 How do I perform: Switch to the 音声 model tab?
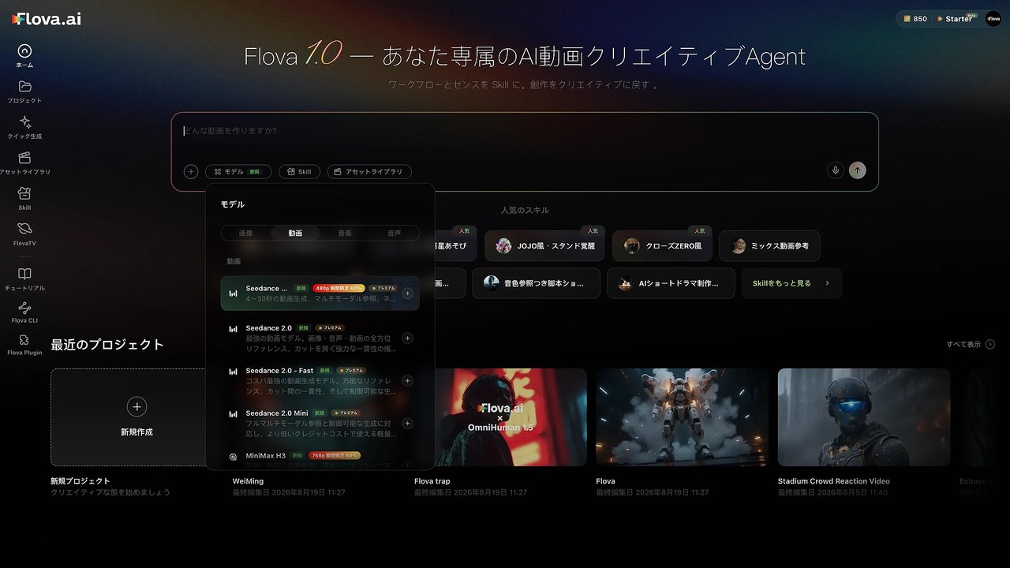[394, 234]
